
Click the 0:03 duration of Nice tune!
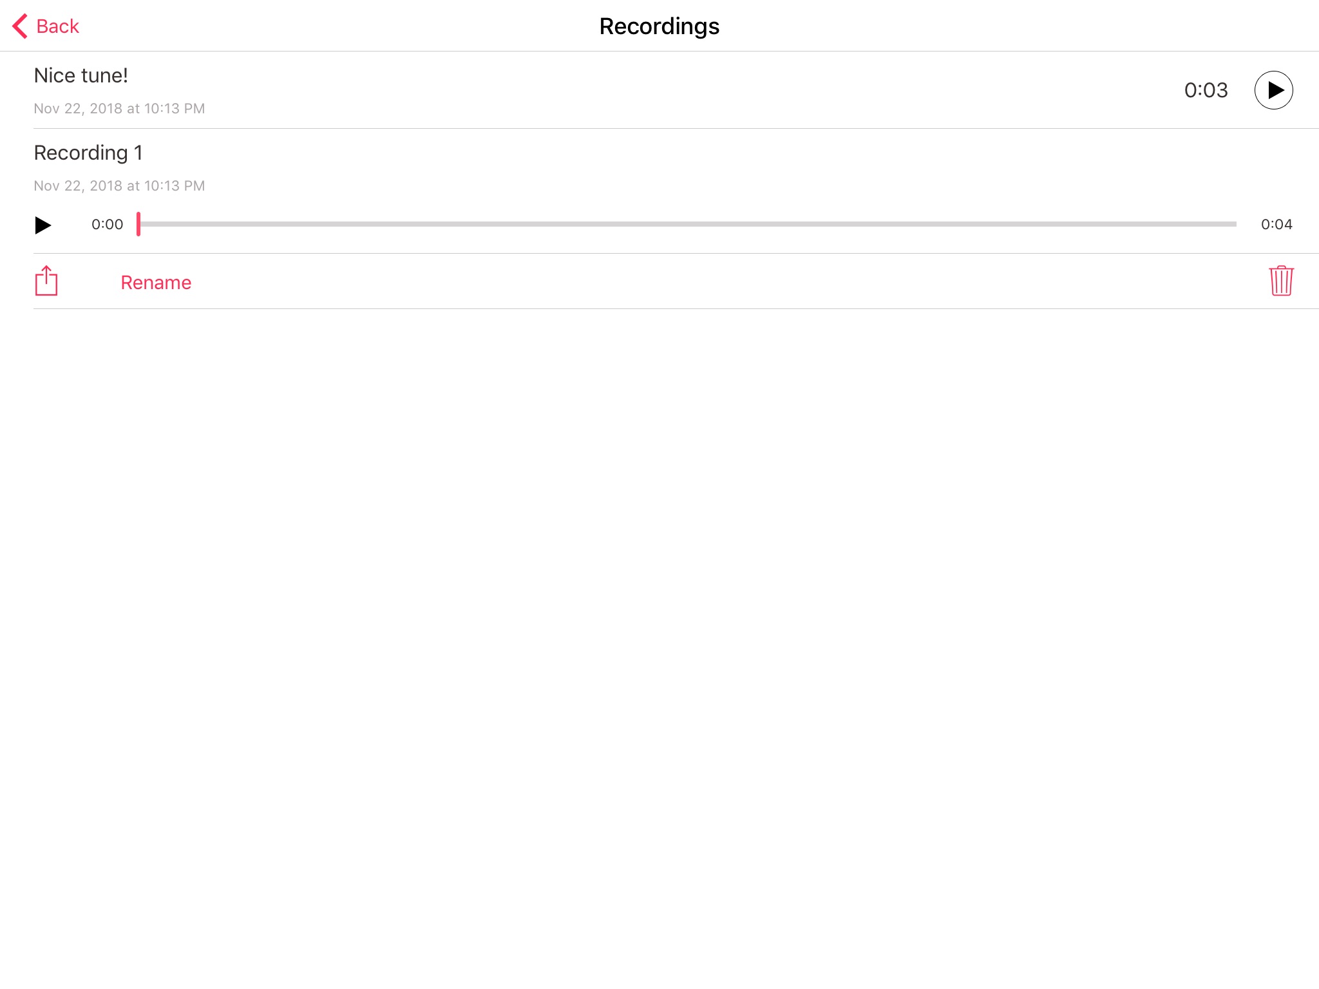pos(1206,90)
